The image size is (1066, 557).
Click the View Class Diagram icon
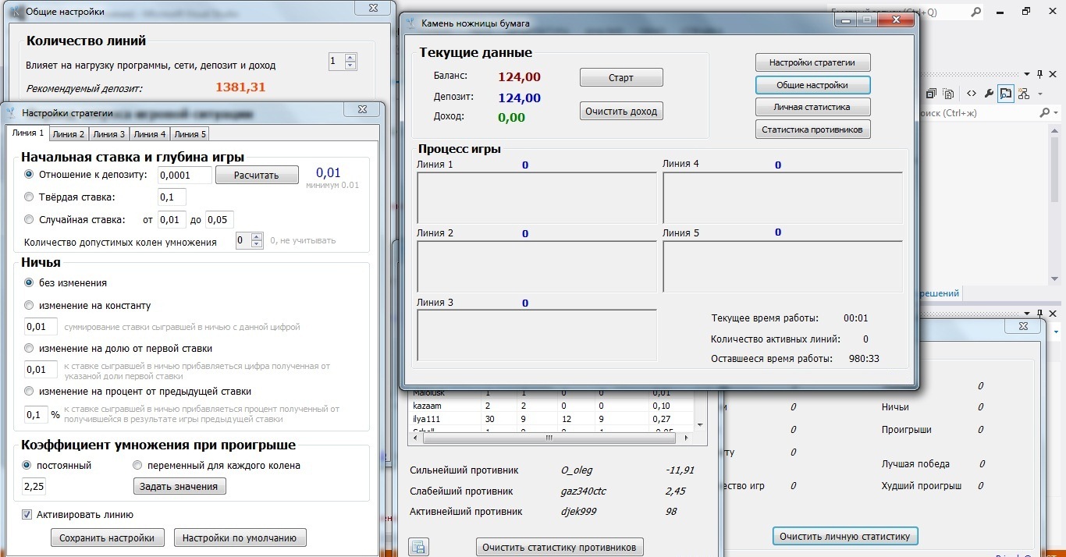pyautogui.click(x=1023, y=94)
